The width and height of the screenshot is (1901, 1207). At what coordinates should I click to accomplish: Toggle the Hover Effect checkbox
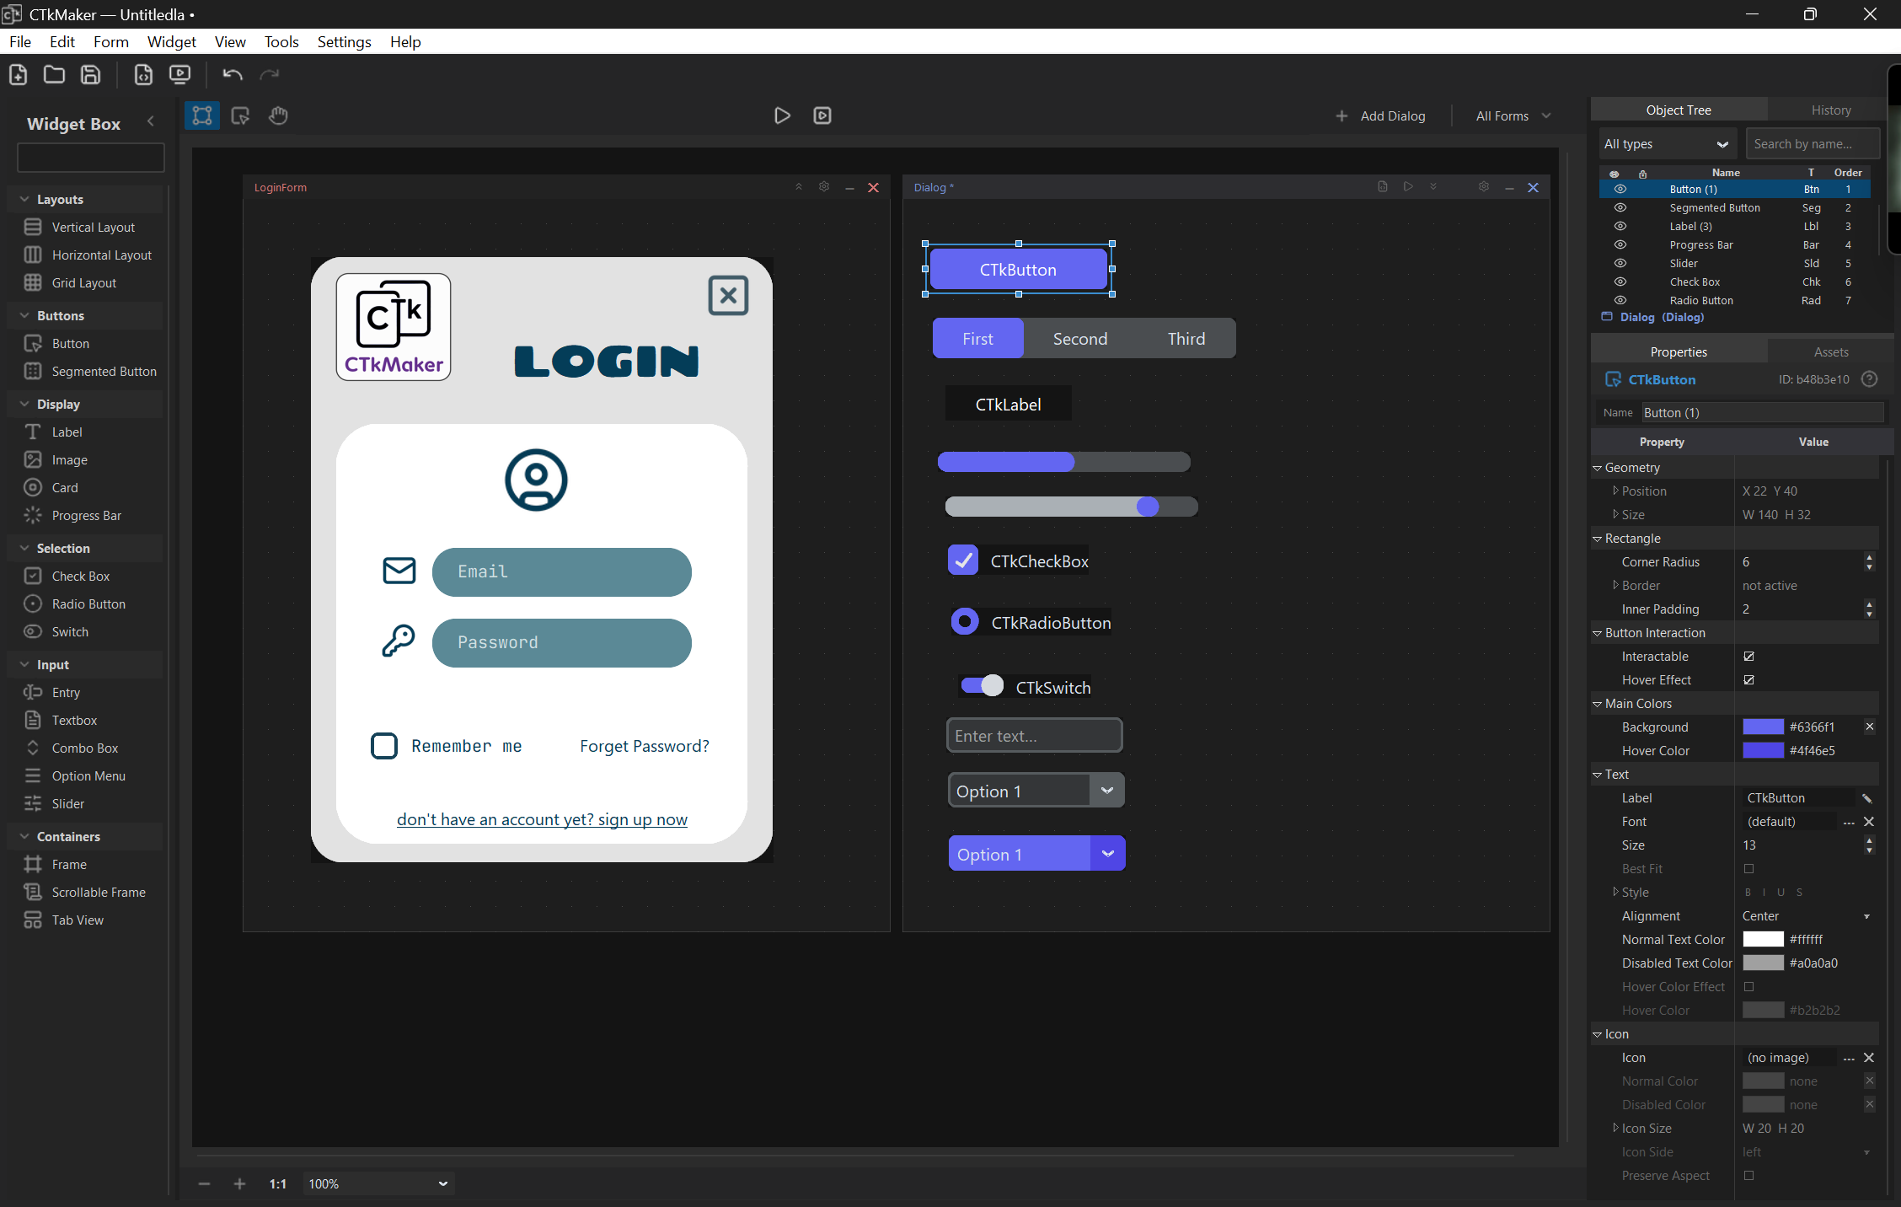[1749, 680]
